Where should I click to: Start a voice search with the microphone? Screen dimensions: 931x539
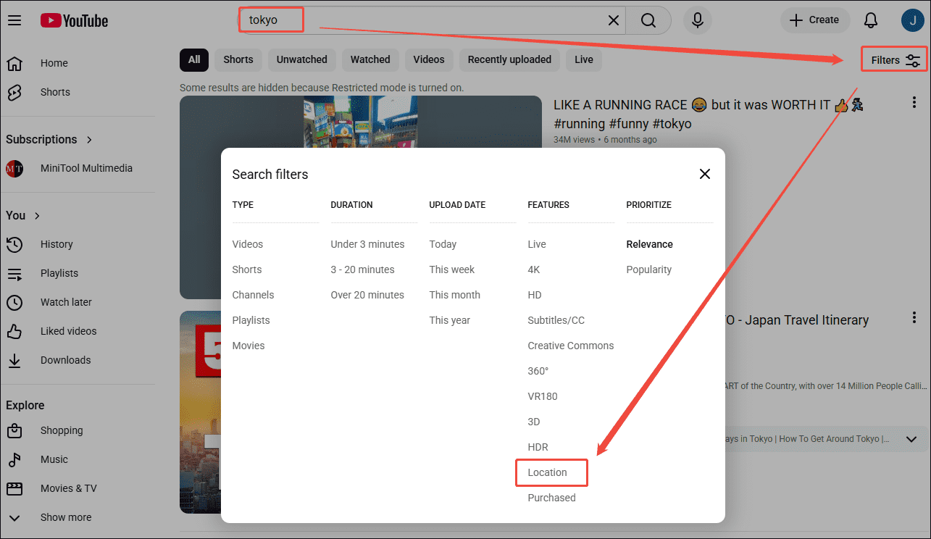(697, 20)
